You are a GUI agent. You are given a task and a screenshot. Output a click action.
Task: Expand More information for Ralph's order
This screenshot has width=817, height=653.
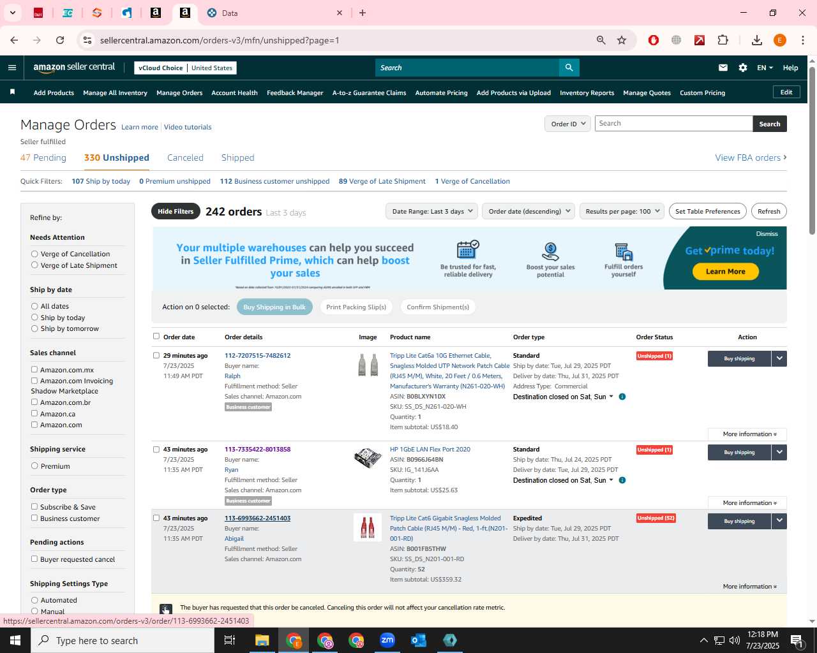click(x=747, y=434)
